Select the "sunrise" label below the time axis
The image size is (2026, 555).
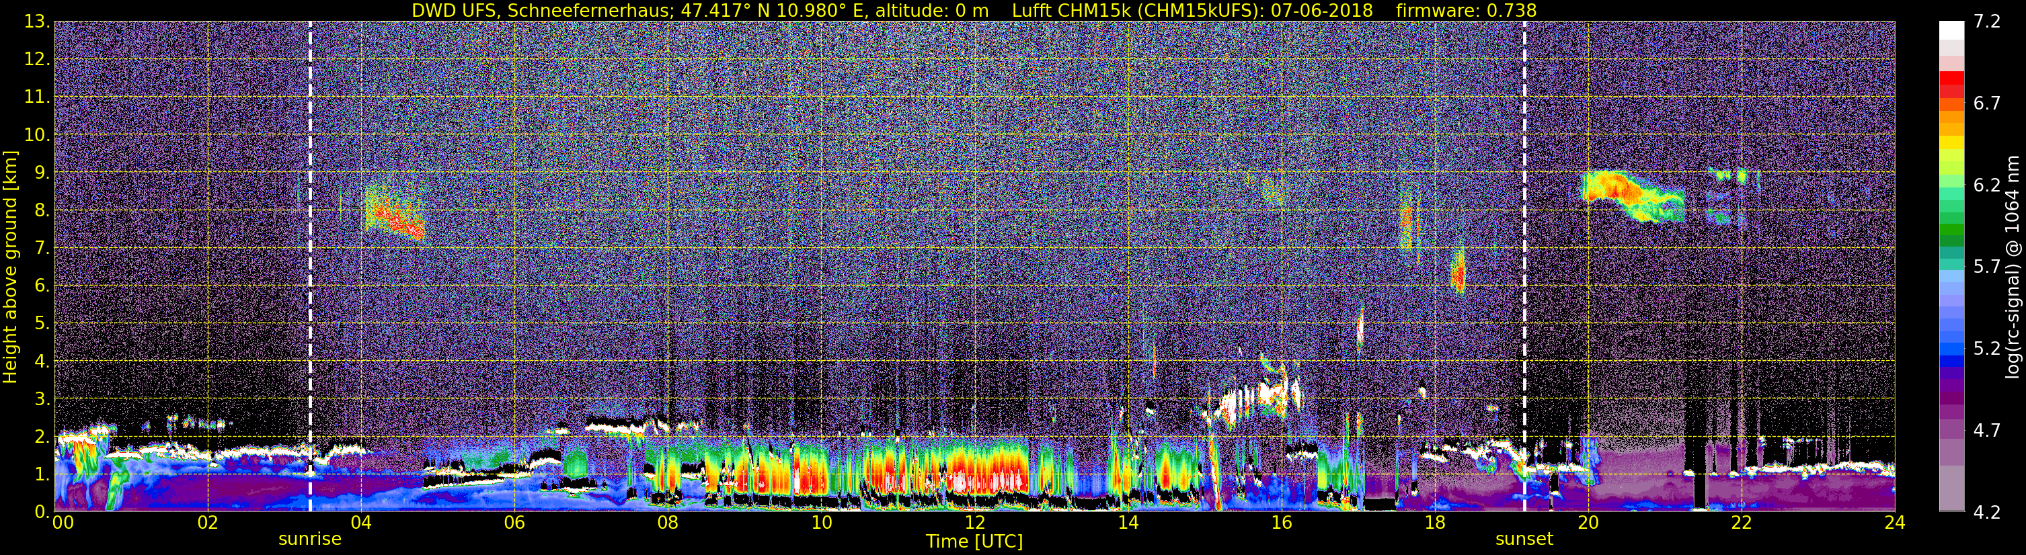pyautogui.click(x=310, y=540)
